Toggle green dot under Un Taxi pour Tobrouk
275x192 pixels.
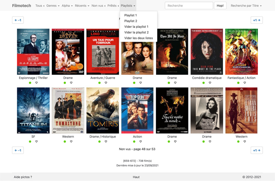point(99,83)
